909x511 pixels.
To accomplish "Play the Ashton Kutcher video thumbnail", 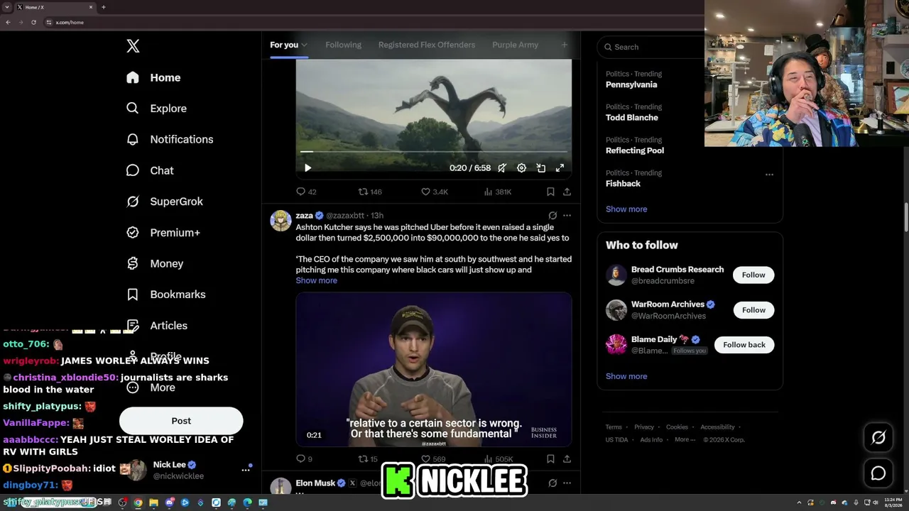I will tap(434, 369).
